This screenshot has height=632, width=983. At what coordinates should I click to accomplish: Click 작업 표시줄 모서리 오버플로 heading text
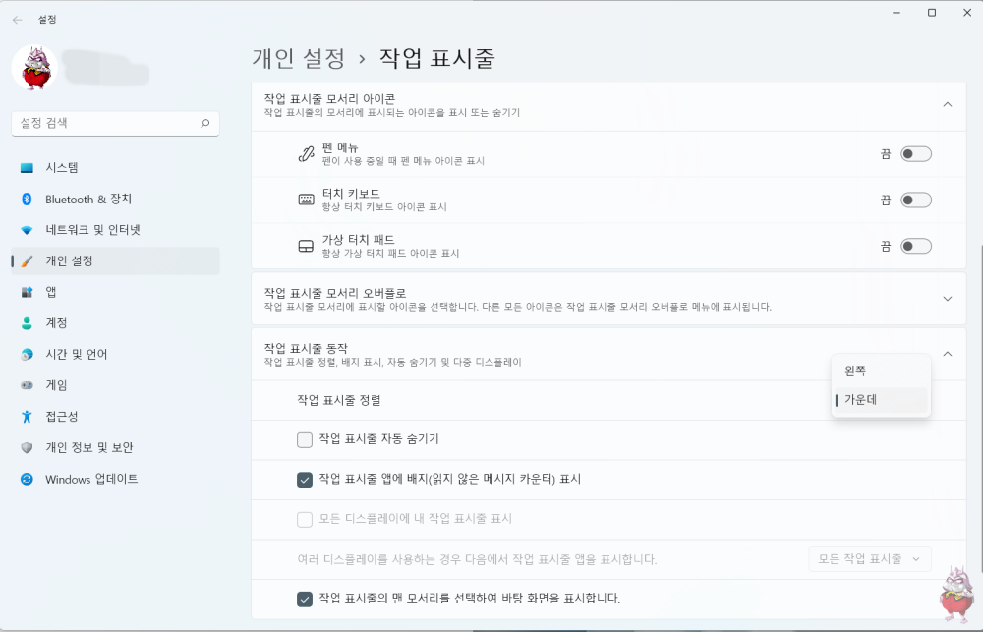335,293
